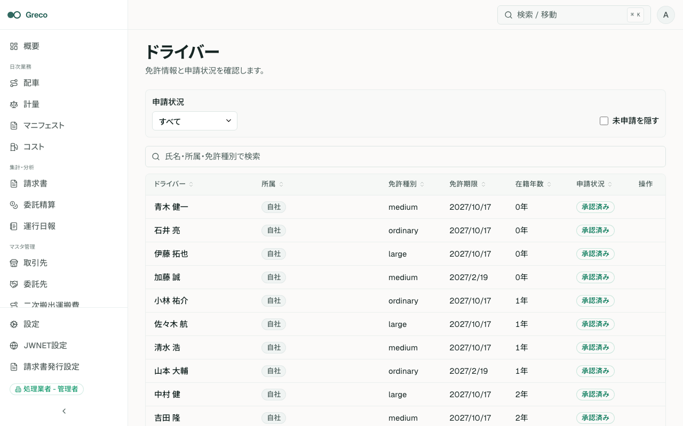
Task: Click the ⌘K shortcut badge
Action: click(636, 15)
